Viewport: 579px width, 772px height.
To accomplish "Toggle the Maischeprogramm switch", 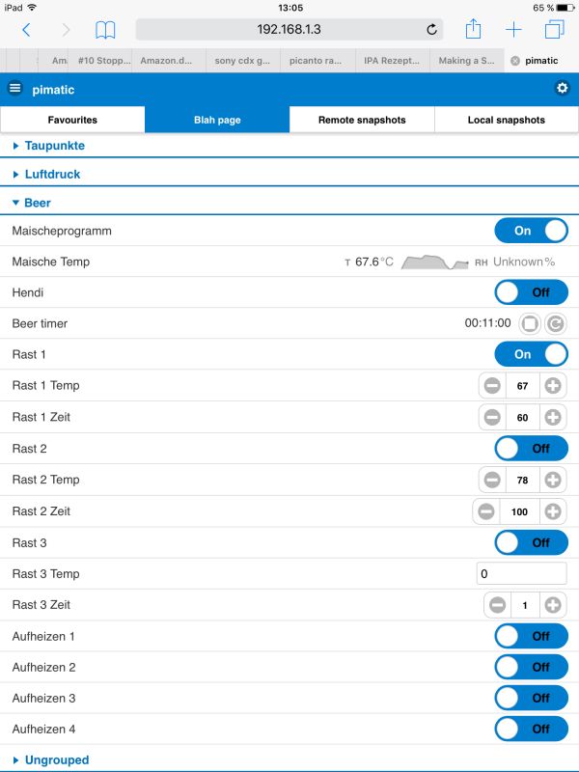I will (531, 231).
